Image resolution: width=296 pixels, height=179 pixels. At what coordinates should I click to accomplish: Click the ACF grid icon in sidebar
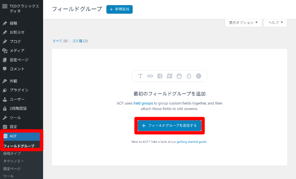5,136
